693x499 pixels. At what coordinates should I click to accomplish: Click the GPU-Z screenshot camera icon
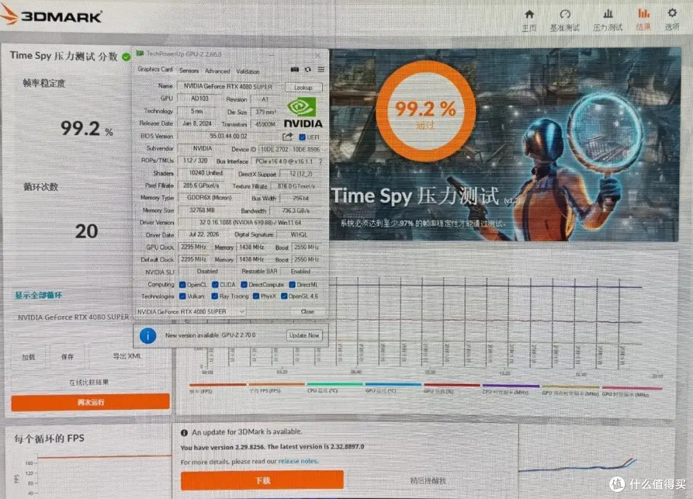pyautogui.click(x=295, y=70)
